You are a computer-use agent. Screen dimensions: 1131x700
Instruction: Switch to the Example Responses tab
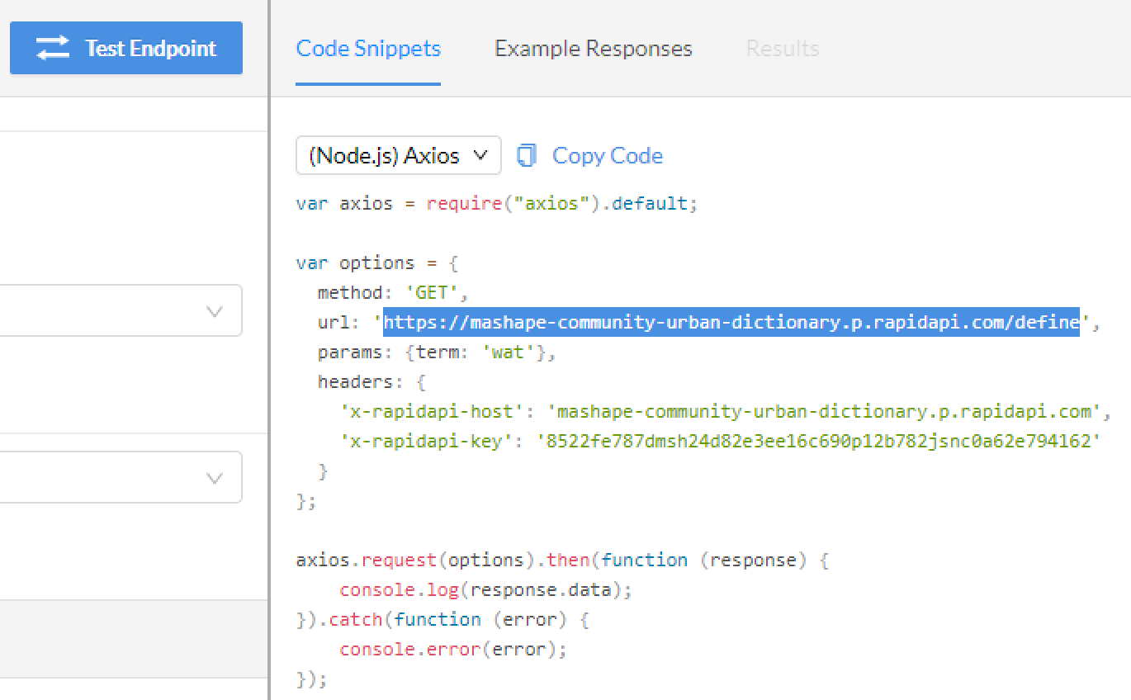592,48
